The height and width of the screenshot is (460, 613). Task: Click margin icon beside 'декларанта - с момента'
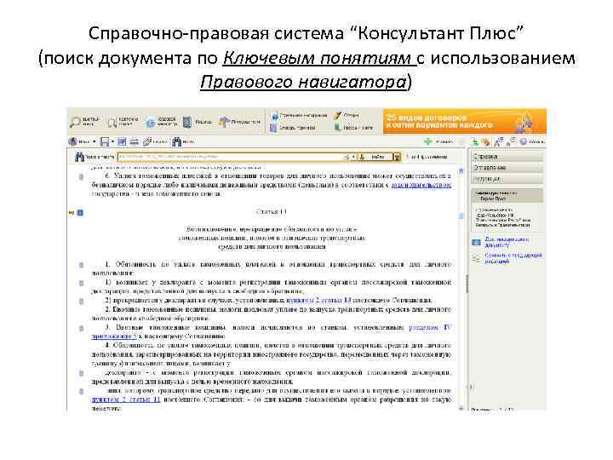[x=81, y=373]
